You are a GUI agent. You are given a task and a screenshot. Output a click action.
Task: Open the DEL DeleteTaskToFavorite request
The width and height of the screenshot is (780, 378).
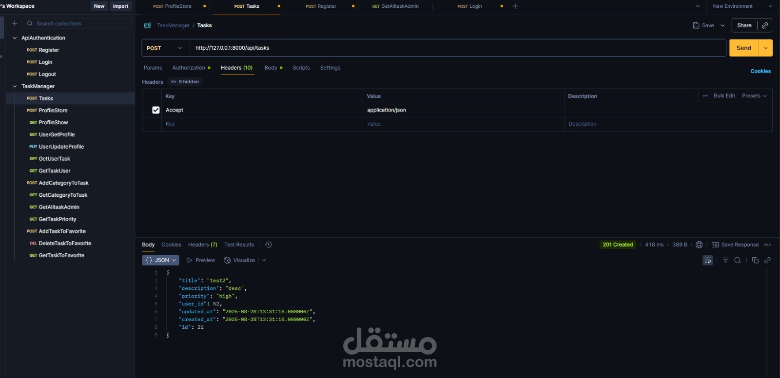click(60, 244)
